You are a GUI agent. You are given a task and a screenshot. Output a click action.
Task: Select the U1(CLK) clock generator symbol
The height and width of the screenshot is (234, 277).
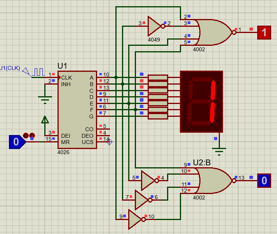pyautogui.click(x=38, y=72)
